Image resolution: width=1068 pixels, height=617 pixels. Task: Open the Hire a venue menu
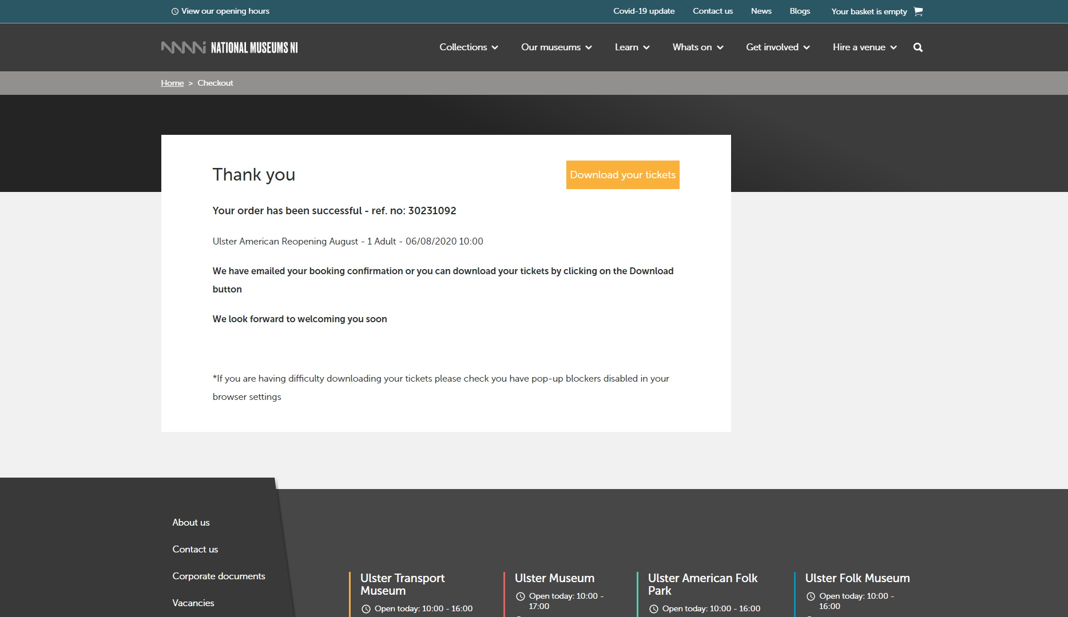859,47
